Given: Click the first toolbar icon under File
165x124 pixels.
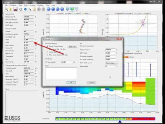Looking at the screenshot, I should point(7,9).
